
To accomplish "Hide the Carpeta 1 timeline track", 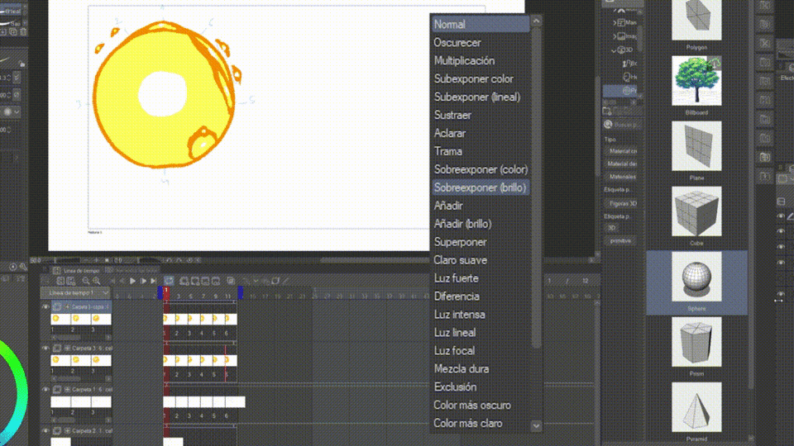I will (45, 390).
